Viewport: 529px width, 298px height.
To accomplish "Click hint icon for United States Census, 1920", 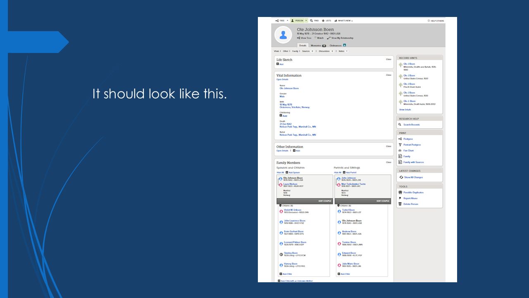I will pos(400,77).
